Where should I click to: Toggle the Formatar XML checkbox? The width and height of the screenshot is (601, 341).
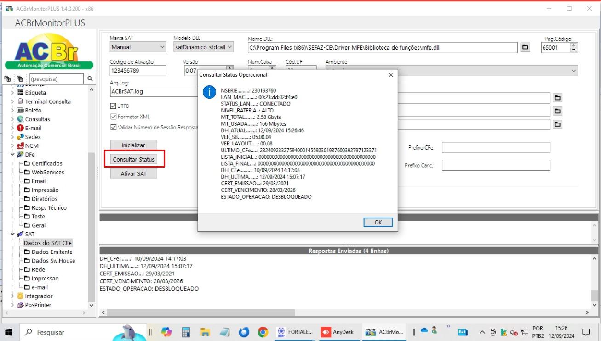[114, 117]
